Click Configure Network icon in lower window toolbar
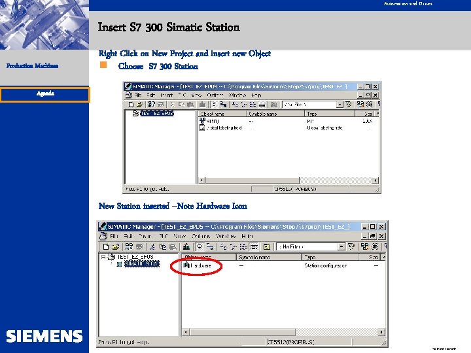Screen dimensions: 471x353 [364, 246]
